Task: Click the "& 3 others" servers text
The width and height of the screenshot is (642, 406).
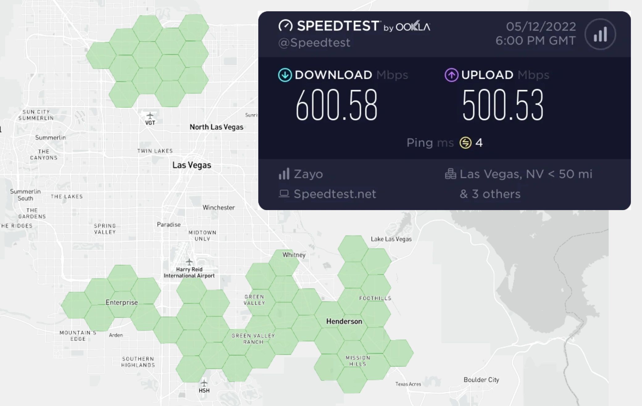Action: coord(490,194)
